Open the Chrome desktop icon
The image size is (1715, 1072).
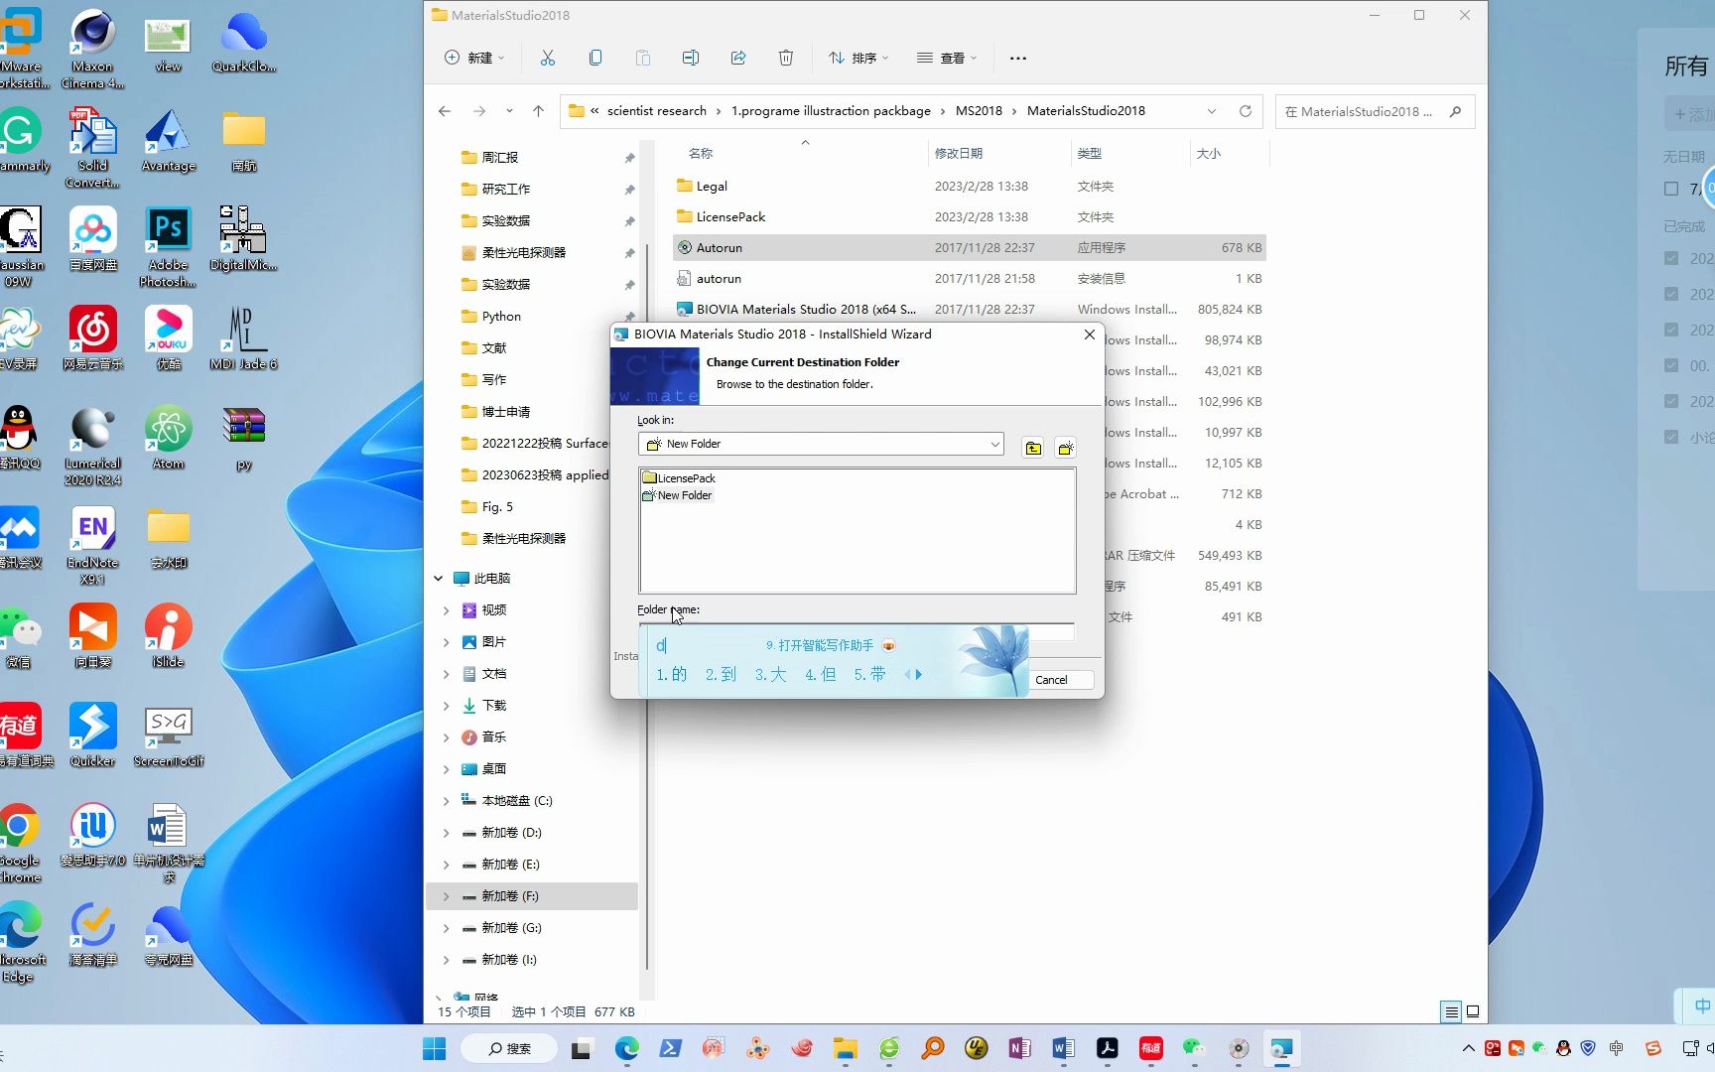(x=18, y=843)
